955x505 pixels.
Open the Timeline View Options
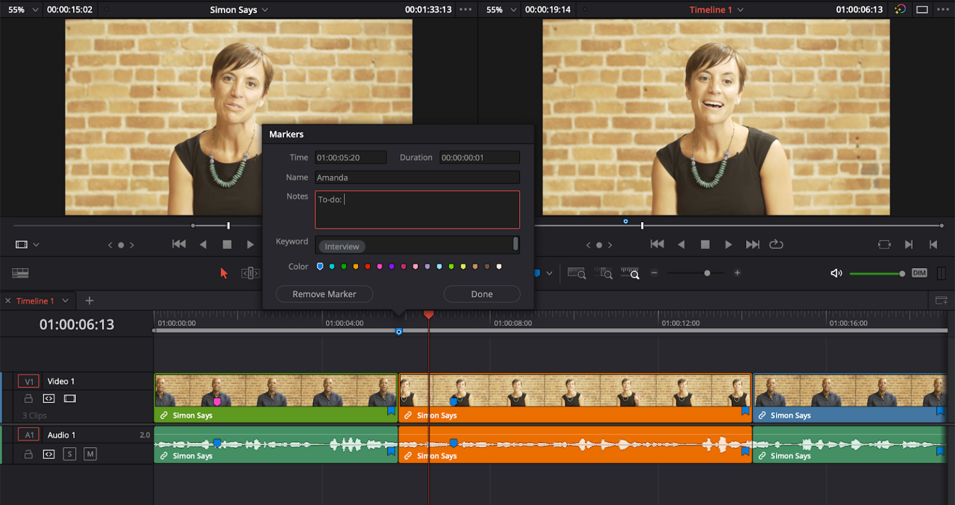click(x=20, y=273)
